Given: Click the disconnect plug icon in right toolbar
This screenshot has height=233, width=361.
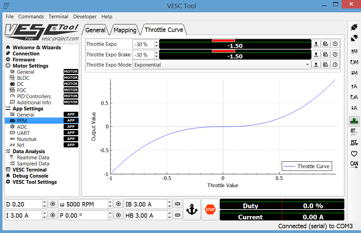Looking at the screenshot, I should (x=354, y=38).
